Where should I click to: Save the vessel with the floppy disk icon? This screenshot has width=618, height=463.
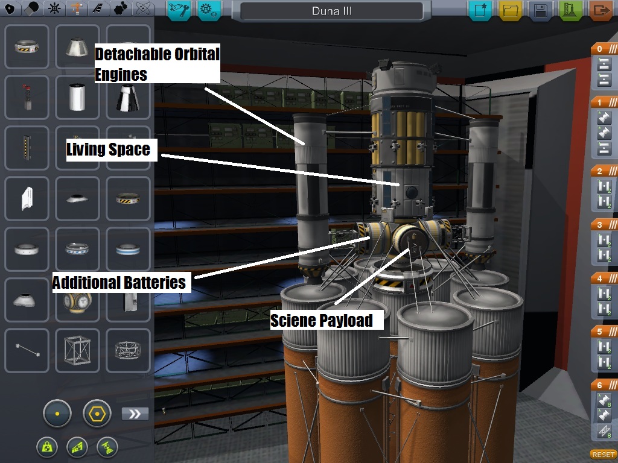(540, 10)
